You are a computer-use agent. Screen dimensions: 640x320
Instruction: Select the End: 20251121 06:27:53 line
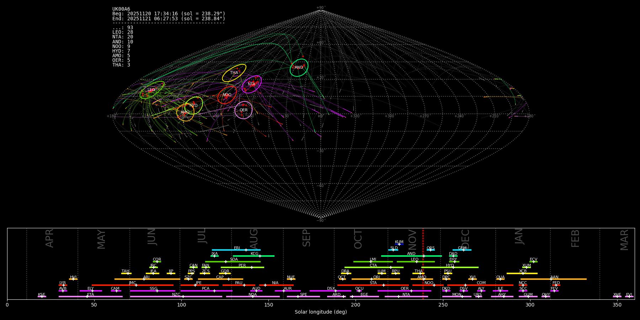[x=169, y=18]
